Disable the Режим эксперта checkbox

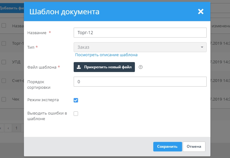point(76,100)
